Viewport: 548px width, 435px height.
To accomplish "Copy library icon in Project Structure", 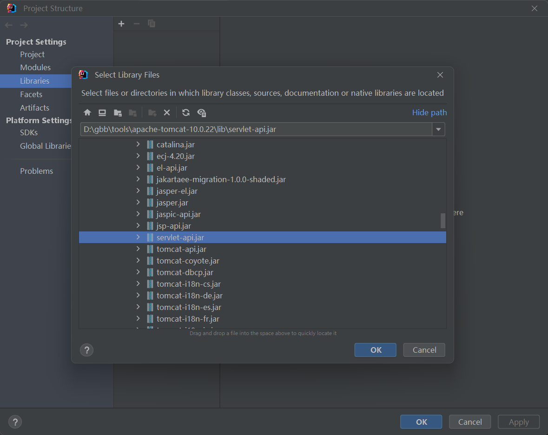I will [152, 24].
